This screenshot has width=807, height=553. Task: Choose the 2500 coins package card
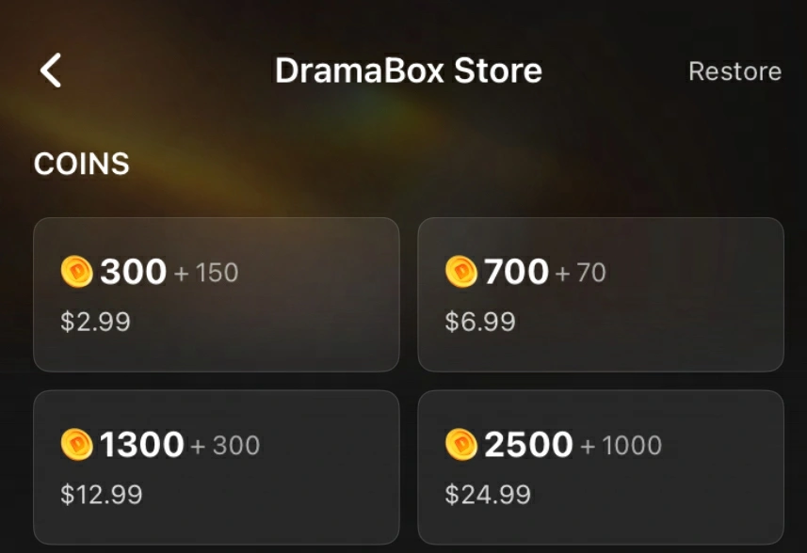[x=600, y=466]
